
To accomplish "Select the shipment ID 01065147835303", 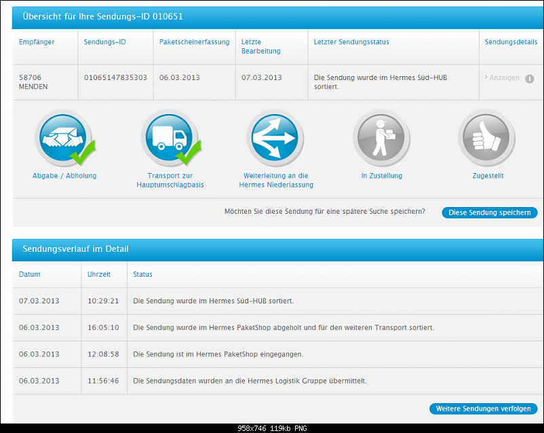I will (x=115, y=77).
